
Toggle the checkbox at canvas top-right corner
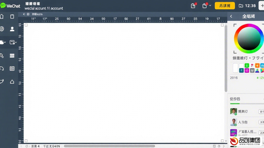(x=222, y=25)
